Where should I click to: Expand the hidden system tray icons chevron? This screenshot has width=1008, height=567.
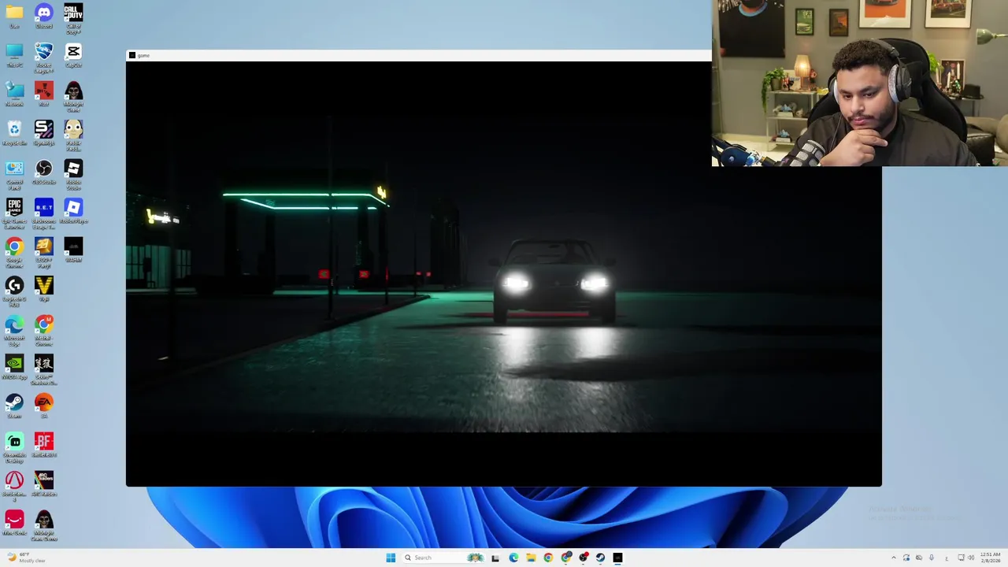(x=893, y=558)
